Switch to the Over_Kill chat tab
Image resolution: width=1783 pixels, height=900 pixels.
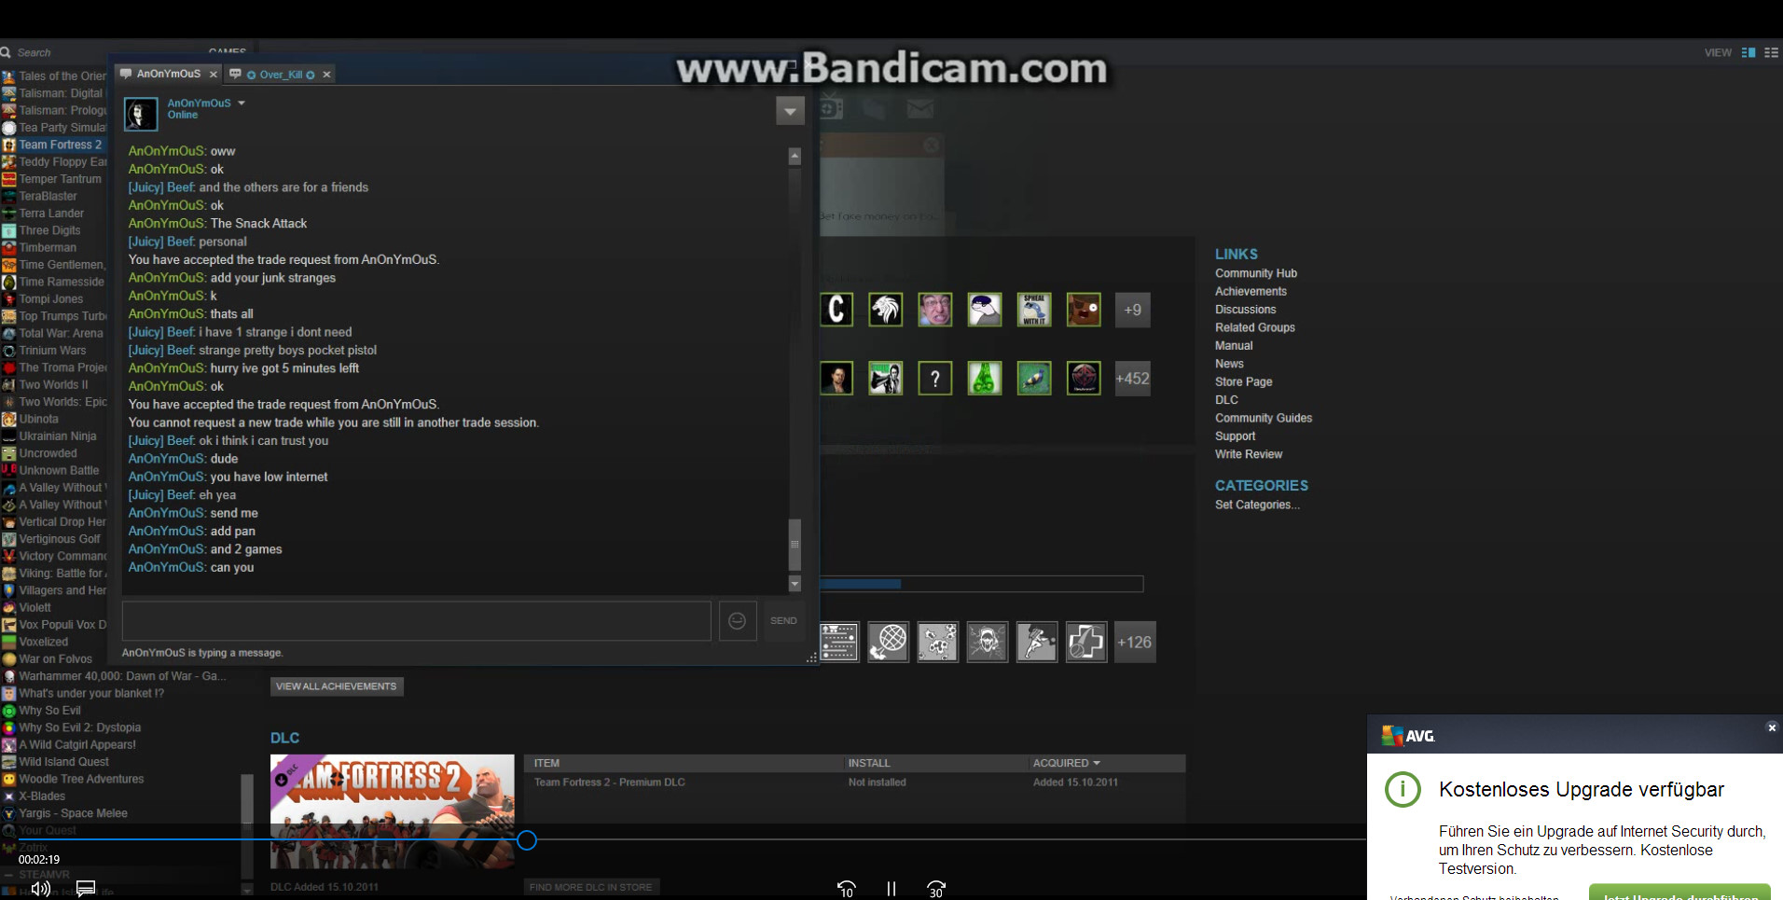280,75
